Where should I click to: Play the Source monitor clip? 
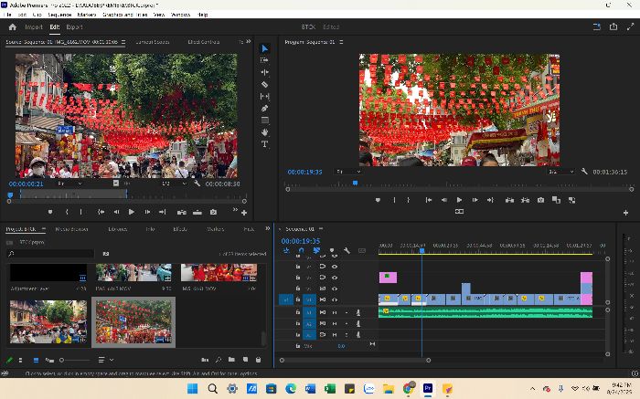pyautogui.click(x=131, y=213)
